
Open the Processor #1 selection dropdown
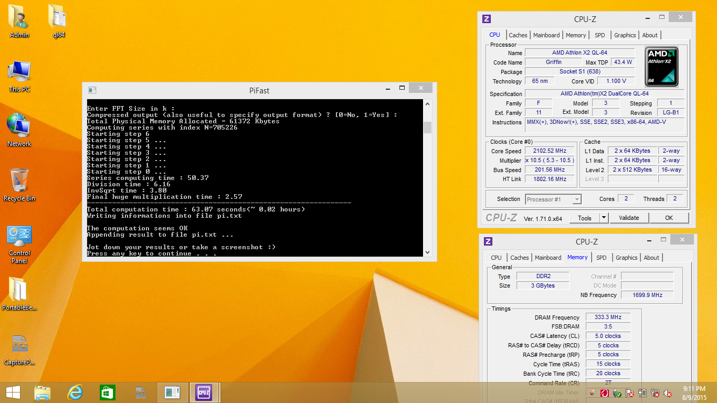[552, 199]
